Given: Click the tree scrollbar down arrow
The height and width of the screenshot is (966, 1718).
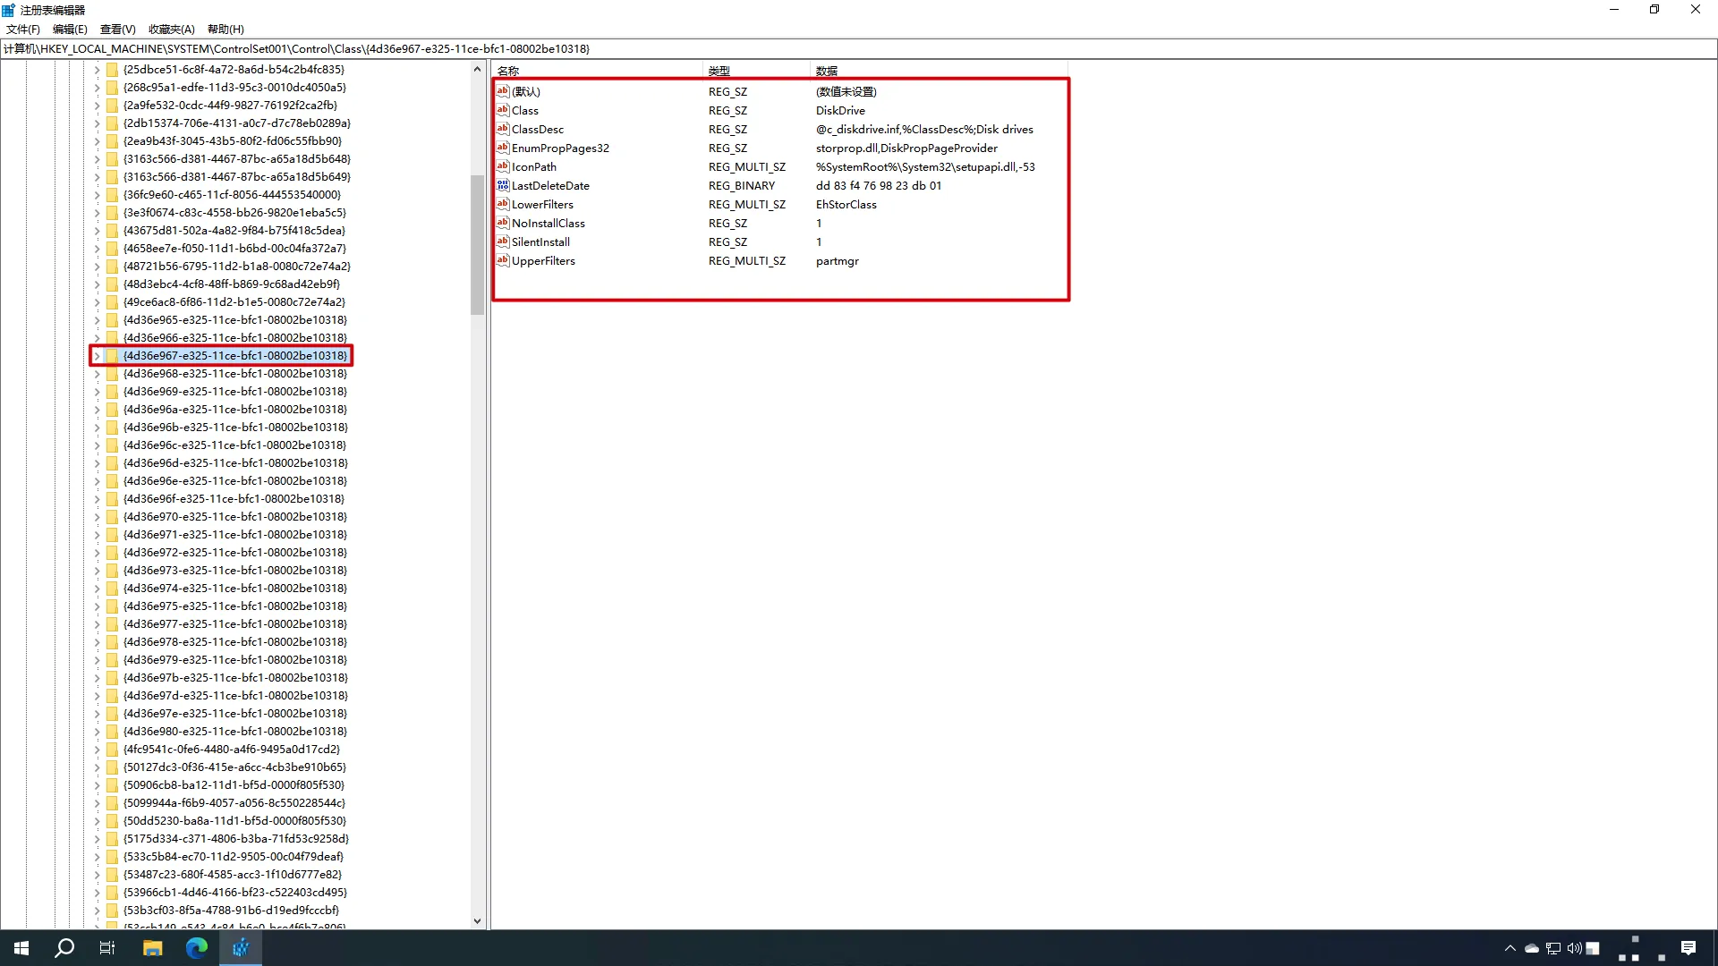Looking at the screenshot, I should pos(477,921).
